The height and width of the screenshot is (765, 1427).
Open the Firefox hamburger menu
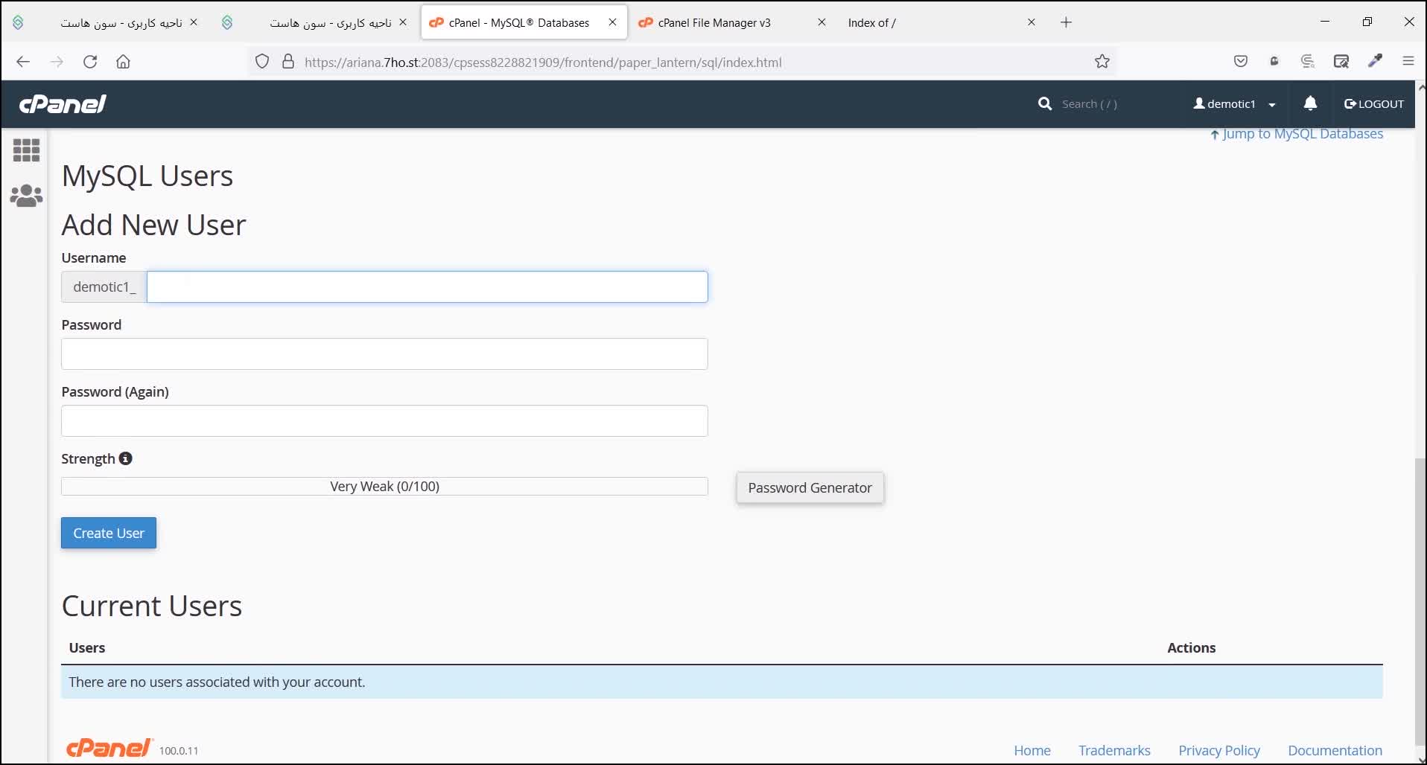tap(1408, 62)
